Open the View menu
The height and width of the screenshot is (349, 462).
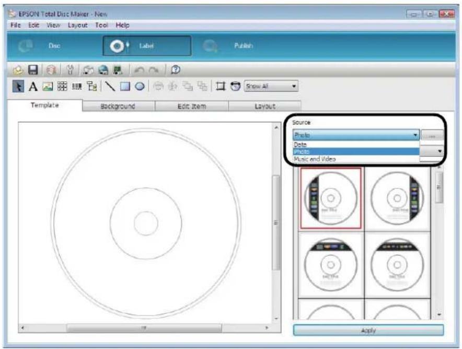[53, 25]
